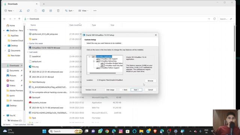240x135 pixels.
Task: Open the See more ellipsis menu
Action: pos(95,11)
